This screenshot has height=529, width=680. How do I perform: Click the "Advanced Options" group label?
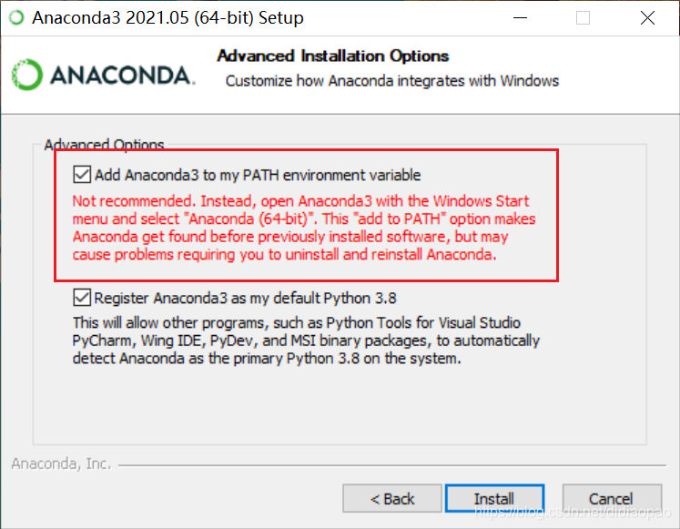tap(104, 145)
